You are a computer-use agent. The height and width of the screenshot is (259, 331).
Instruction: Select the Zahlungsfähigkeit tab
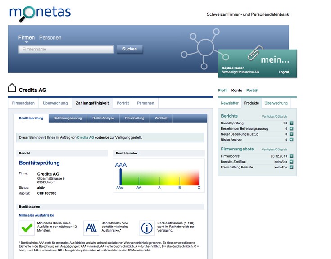click(x=92, y=103)
